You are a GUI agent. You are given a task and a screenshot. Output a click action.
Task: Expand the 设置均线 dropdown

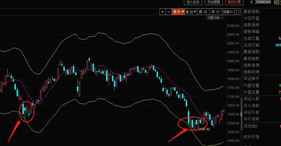tap(214, 18)
